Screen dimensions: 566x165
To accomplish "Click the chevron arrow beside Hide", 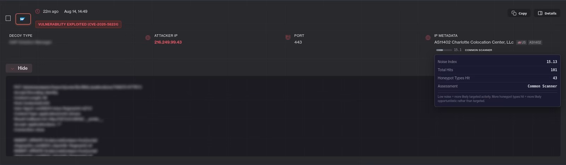I will click(12, 68).
